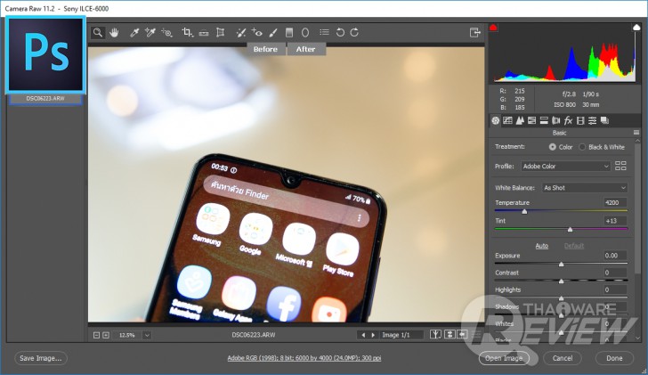This screenshot has height=375, width=648.
Task: Click the Done button
Action: tap(614, 358)
